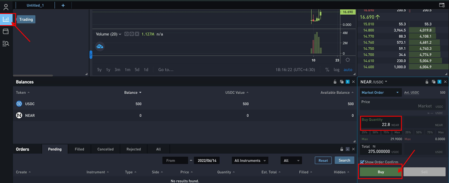Screen dimensions: 449x183
Task: Click the Buy Quantity input field
Action: (x=380, y=123)
